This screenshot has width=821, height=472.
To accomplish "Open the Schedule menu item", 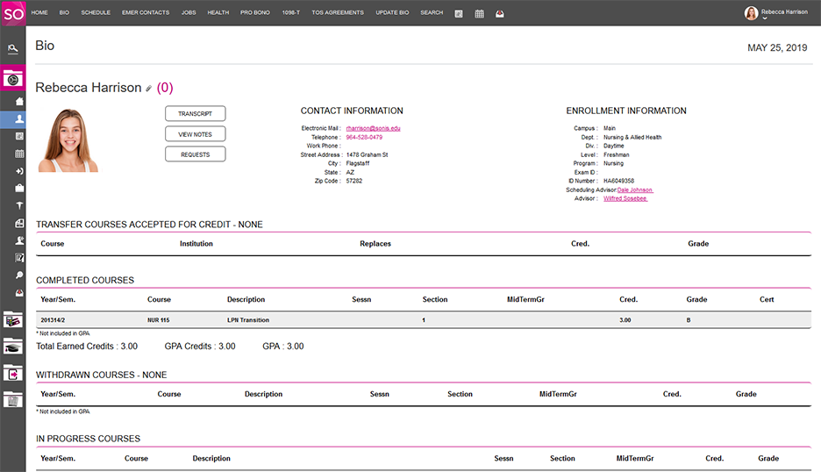I will tap(96, 13).
